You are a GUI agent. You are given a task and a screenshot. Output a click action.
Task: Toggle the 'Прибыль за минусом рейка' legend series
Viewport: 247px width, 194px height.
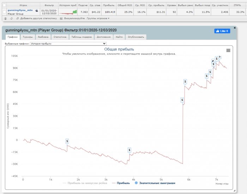(85, 183)
